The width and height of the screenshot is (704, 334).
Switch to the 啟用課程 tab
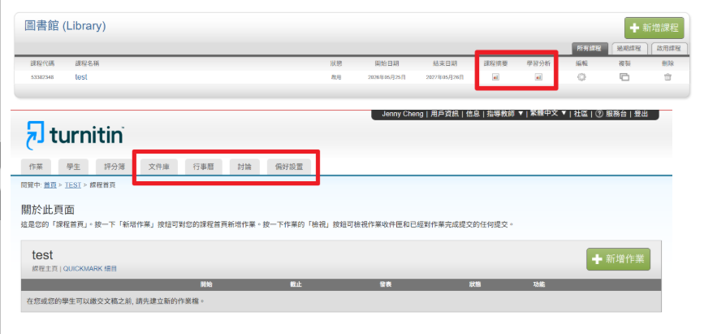(x=669, y=49)
